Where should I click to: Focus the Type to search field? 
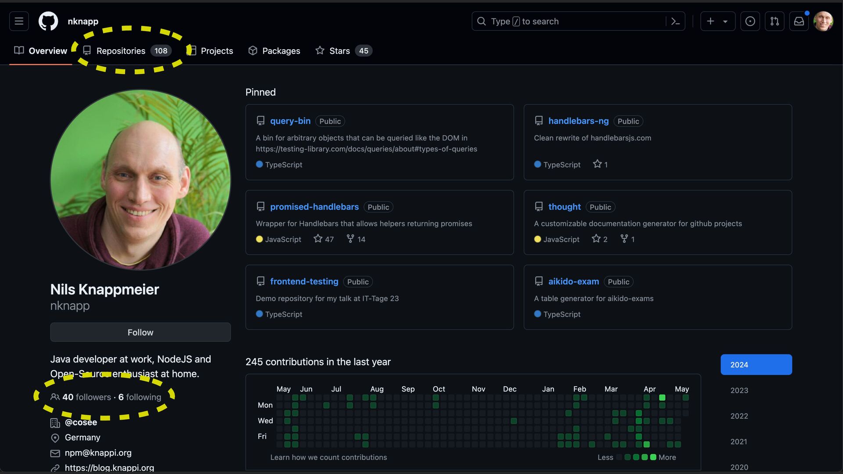[571, 21]
